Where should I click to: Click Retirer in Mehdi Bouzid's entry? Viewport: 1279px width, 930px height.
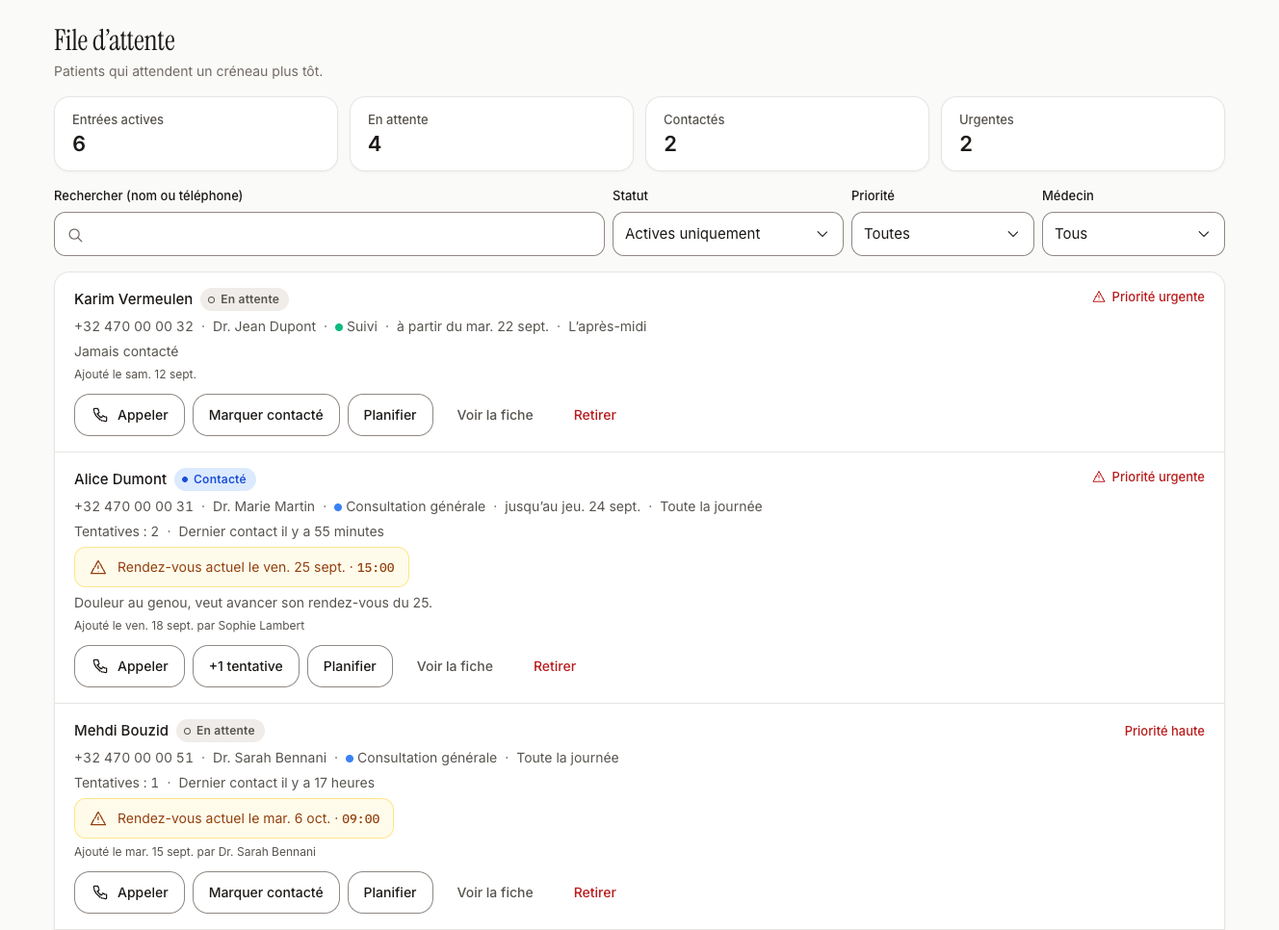click(595, 892)
